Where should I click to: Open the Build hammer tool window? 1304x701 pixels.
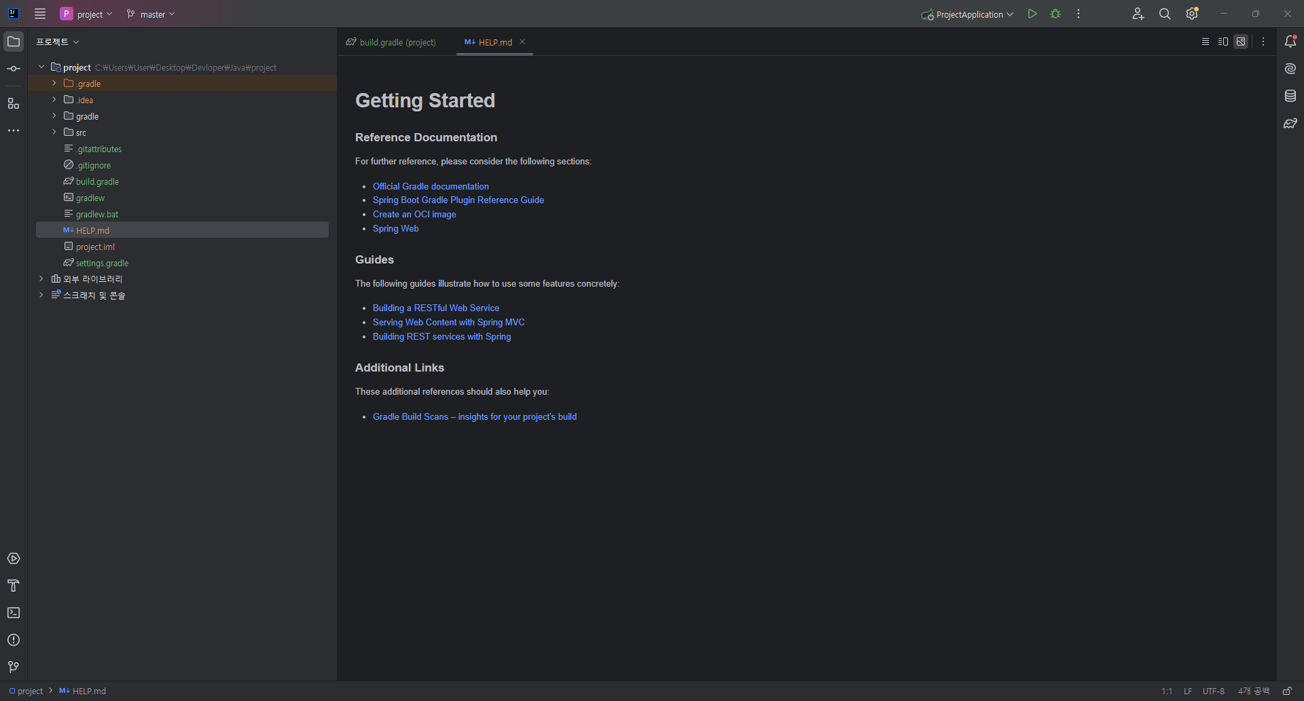tap(14, 586)
